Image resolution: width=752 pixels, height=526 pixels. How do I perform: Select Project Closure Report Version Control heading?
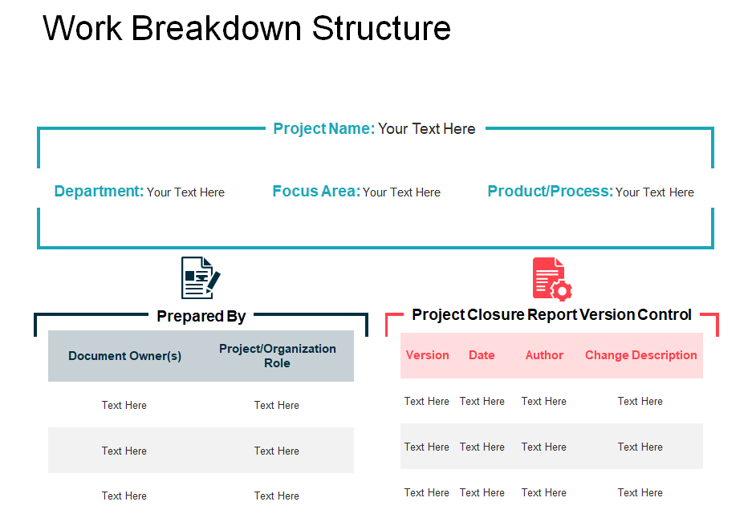[551, 315]
